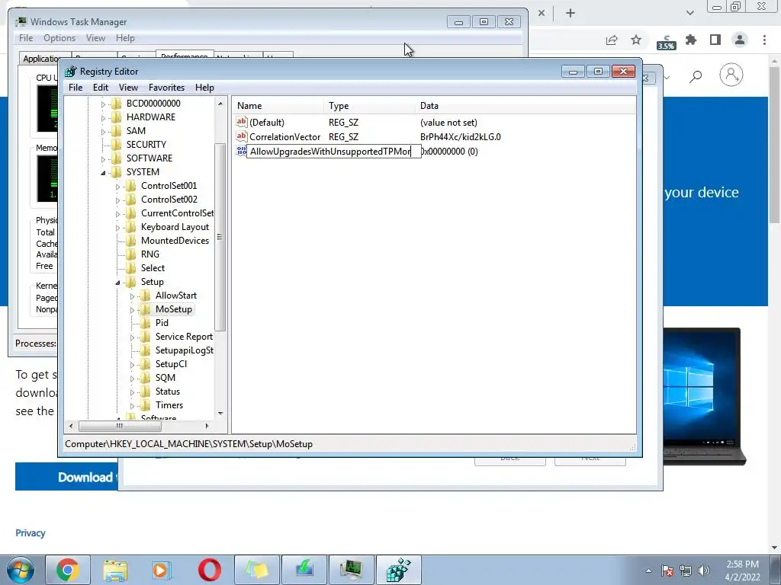Select the Select key folder icon

coord(131,268)
